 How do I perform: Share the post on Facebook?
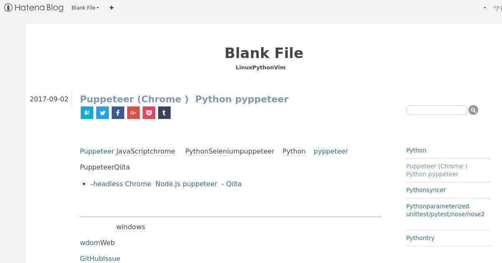[x=118, y=113]
